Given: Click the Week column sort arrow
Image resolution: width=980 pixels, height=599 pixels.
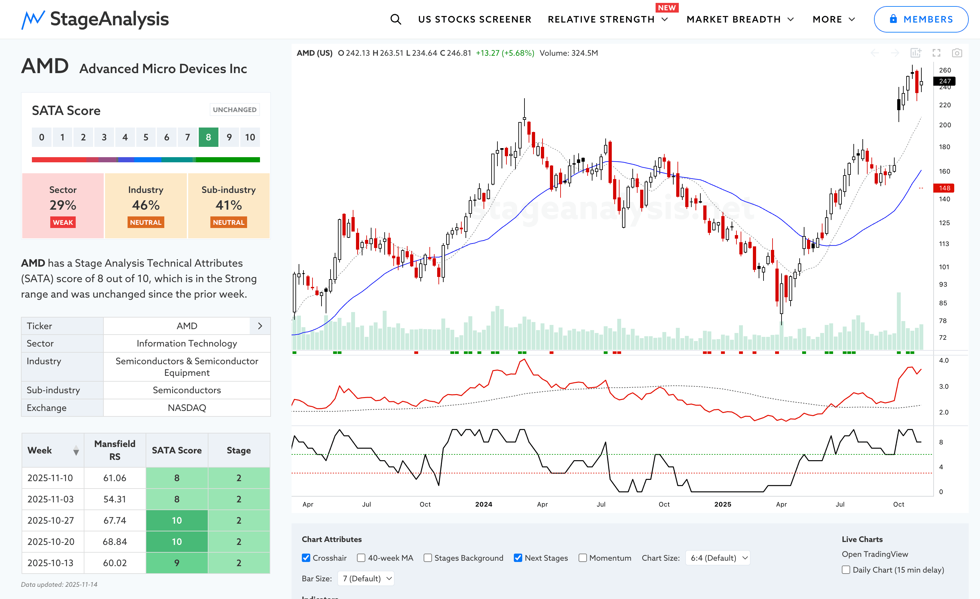Looking at the screenshot, I should [x=76, y=451].
